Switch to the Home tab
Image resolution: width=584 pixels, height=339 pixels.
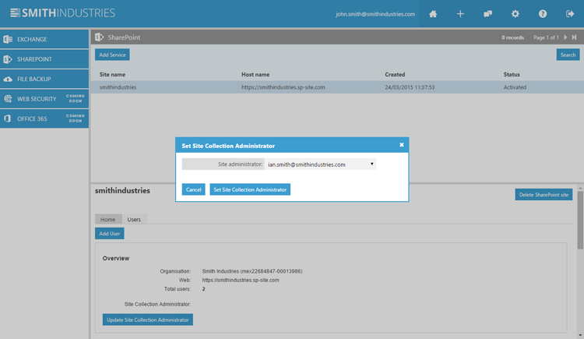[108, 219]
